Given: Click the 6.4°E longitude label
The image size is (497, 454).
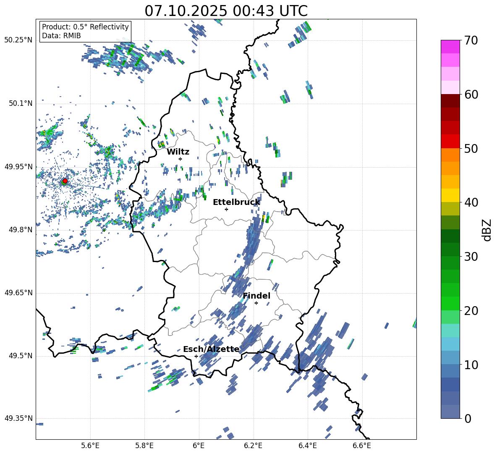Looking at the screenshot, I should [x=307, y=446].
